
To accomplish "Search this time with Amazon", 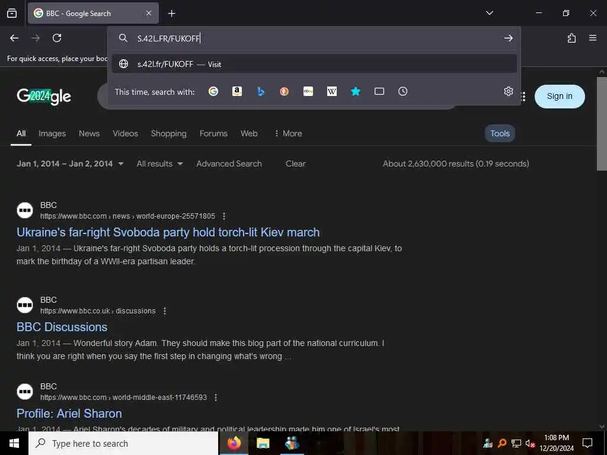I will 237,91.
